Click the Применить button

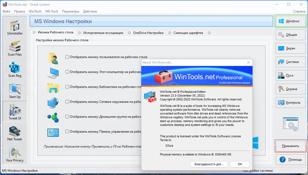[290, 146]
